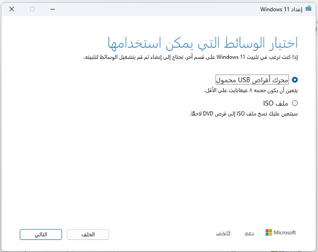Click the 'اختيار الوسائط' page heading
The image size is (318, 252).
pos(203,43)
